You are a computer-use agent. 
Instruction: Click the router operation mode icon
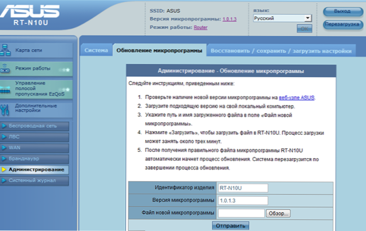pyautogui.click(x=5, y=68)
